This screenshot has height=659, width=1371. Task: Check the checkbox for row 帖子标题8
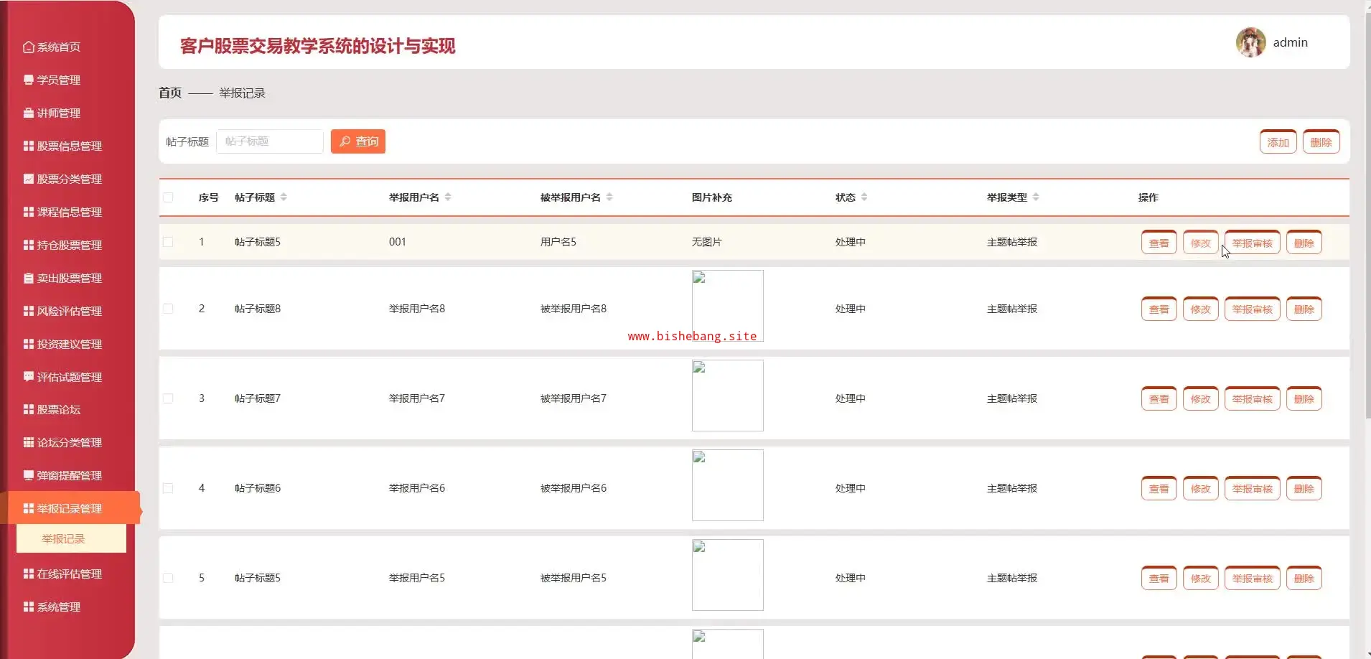(x=168, y=309)
